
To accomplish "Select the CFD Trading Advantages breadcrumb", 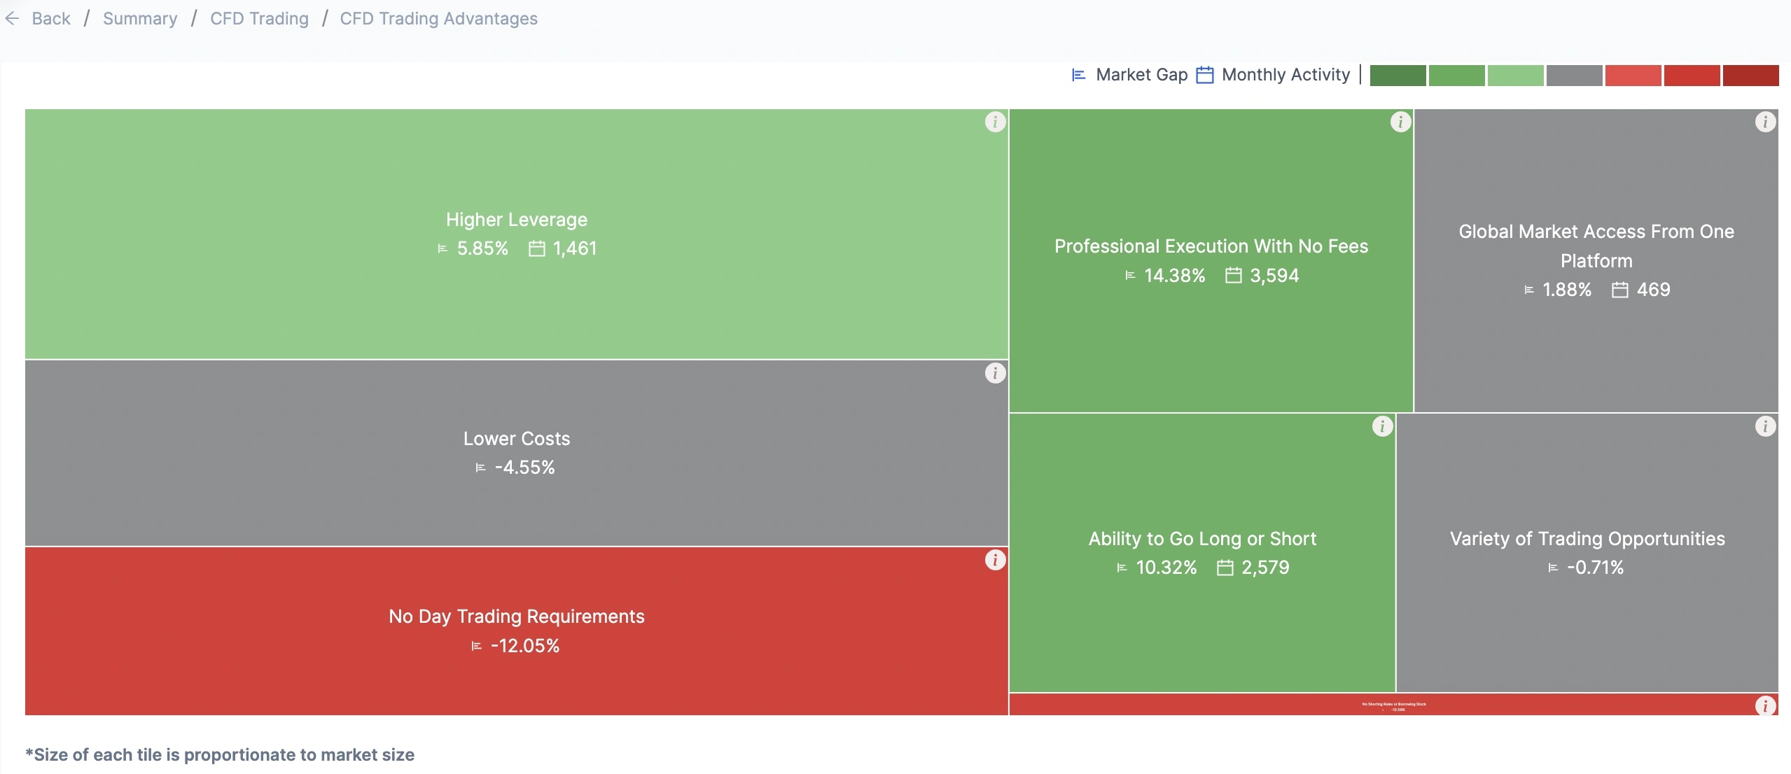I will coord(438,19).
